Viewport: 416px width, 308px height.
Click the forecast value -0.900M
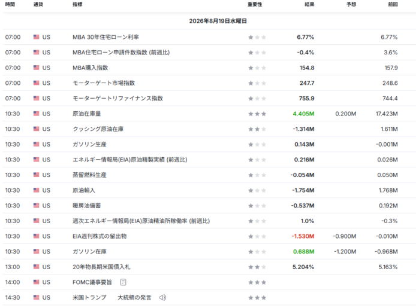(344, 236)
